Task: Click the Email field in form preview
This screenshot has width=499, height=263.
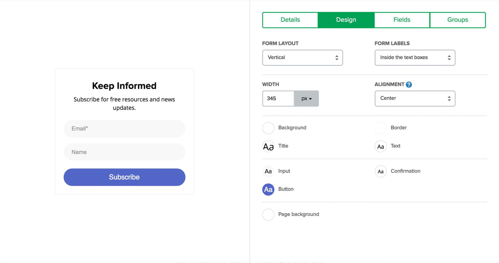Action: pos(124,129)
